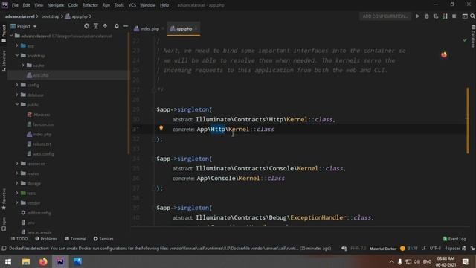Viewport: 476px width, 268px height.
Task: Open the Problems tool window
Action: click(46, 239)
